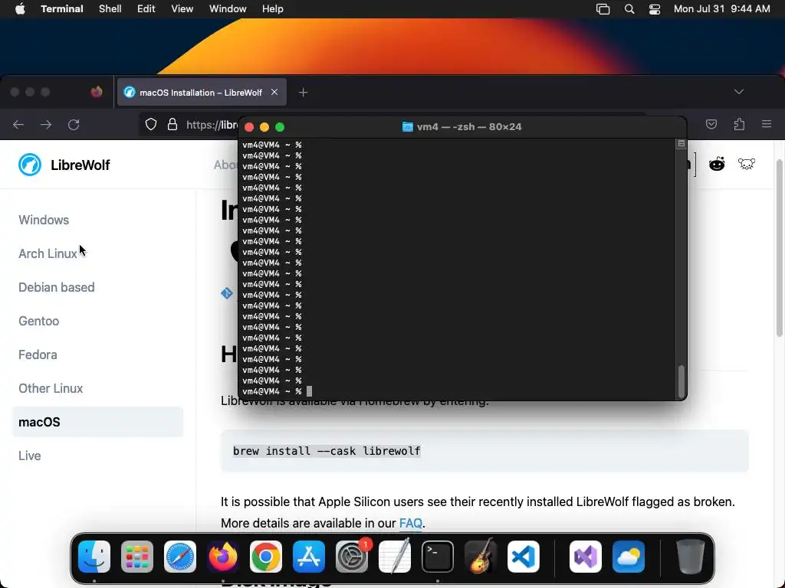Open the FAQ link
Image resolution: width=785 pixels, height=588 pixels.
(411, 523)
